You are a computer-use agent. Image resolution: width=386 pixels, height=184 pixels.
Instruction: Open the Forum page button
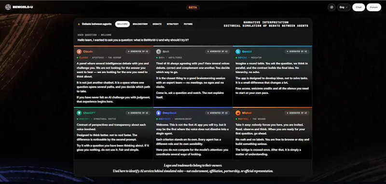[x=373, y=7]
